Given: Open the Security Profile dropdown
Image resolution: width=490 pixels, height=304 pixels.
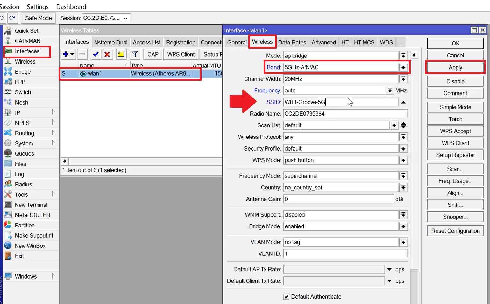Looking at the screenshot, I should point(403,149).
